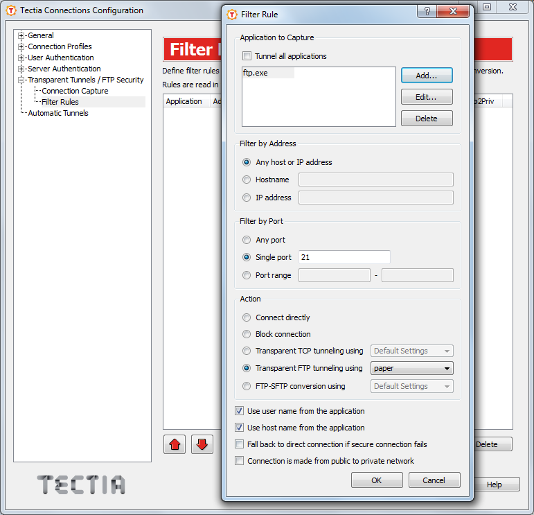Cancel the Filter Rule dialog

(434, 480)
